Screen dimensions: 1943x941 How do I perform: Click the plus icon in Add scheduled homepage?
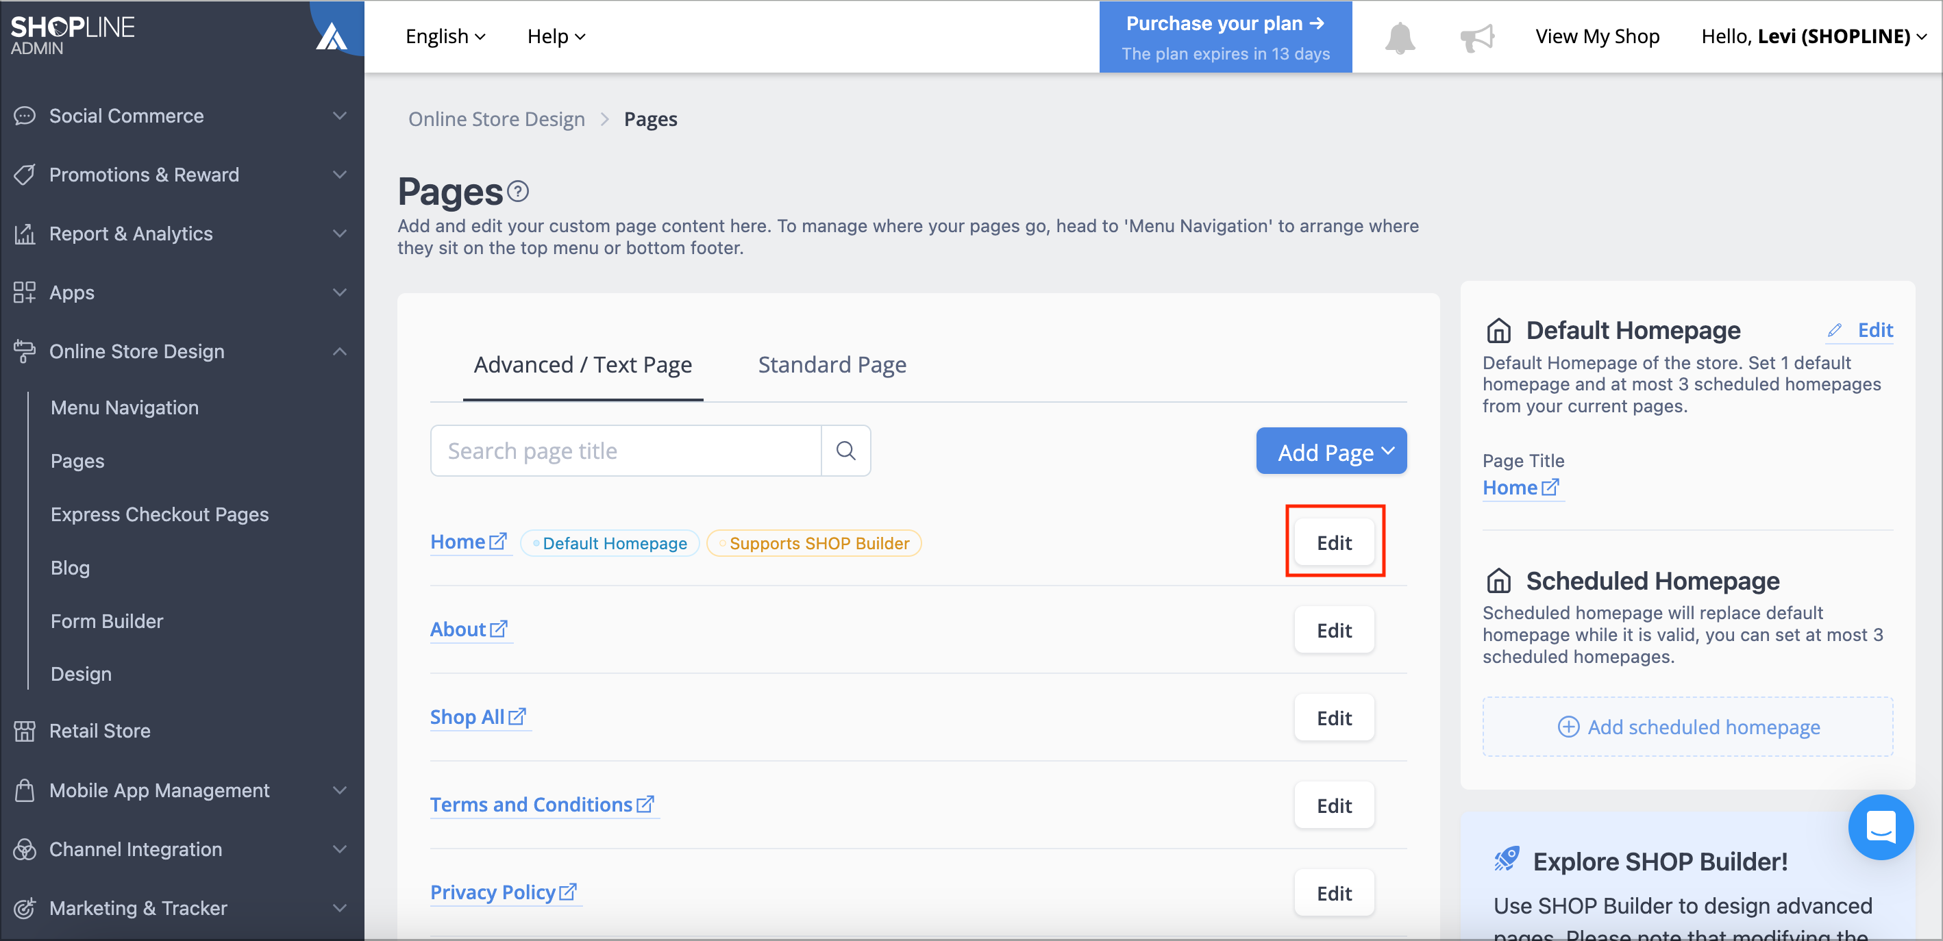pos(1569,727)
